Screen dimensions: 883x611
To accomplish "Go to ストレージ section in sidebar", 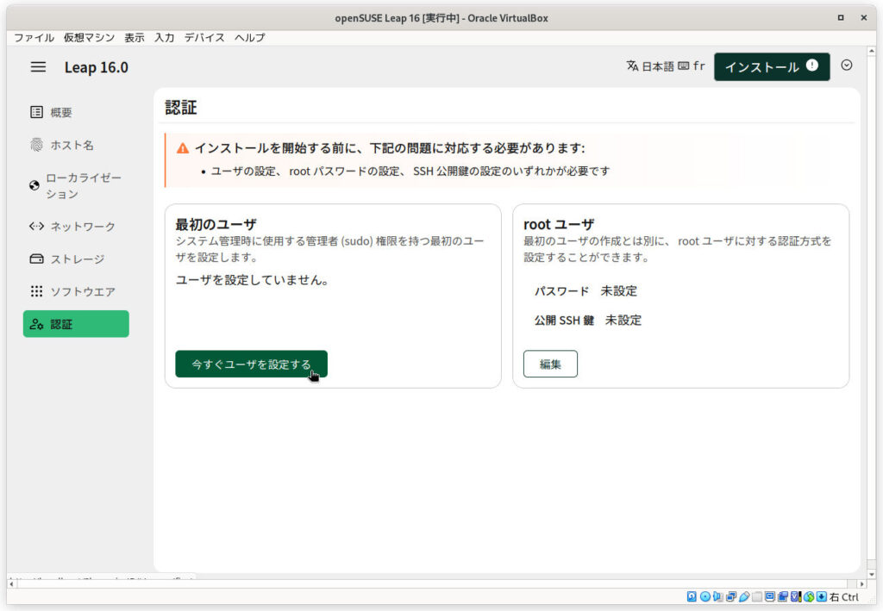I will (x=76, y=259).
